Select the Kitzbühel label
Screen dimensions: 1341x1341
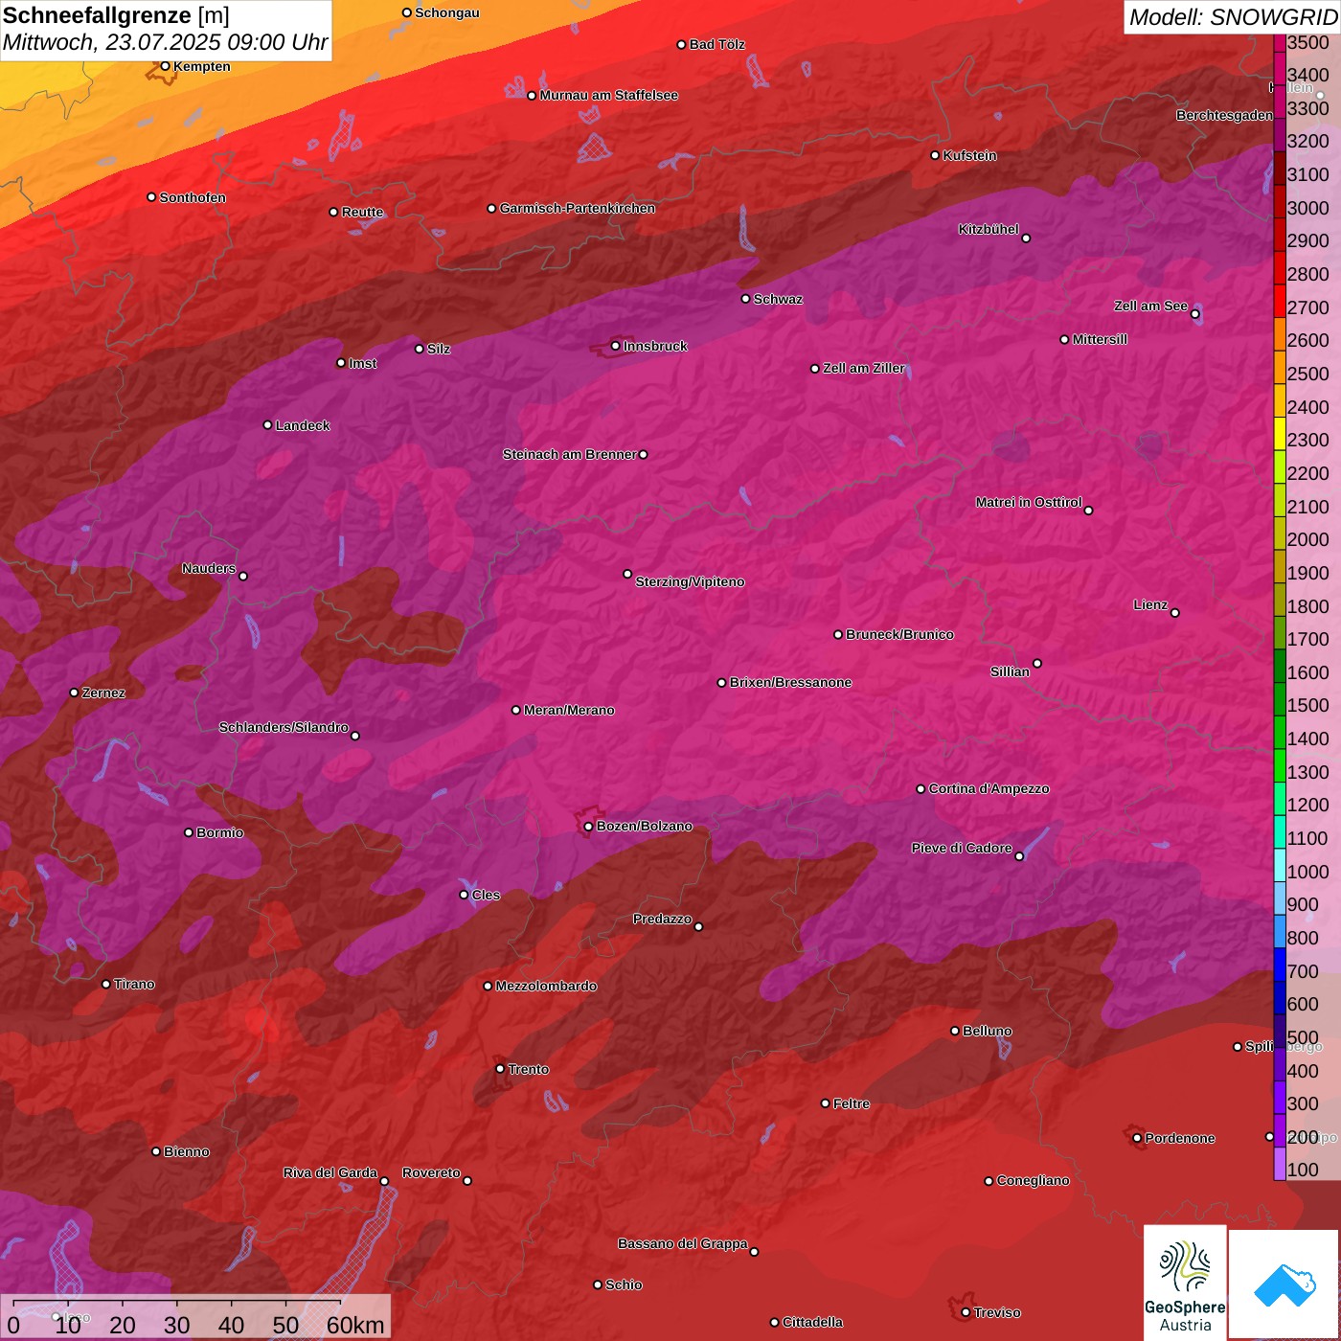coord(989,229)
